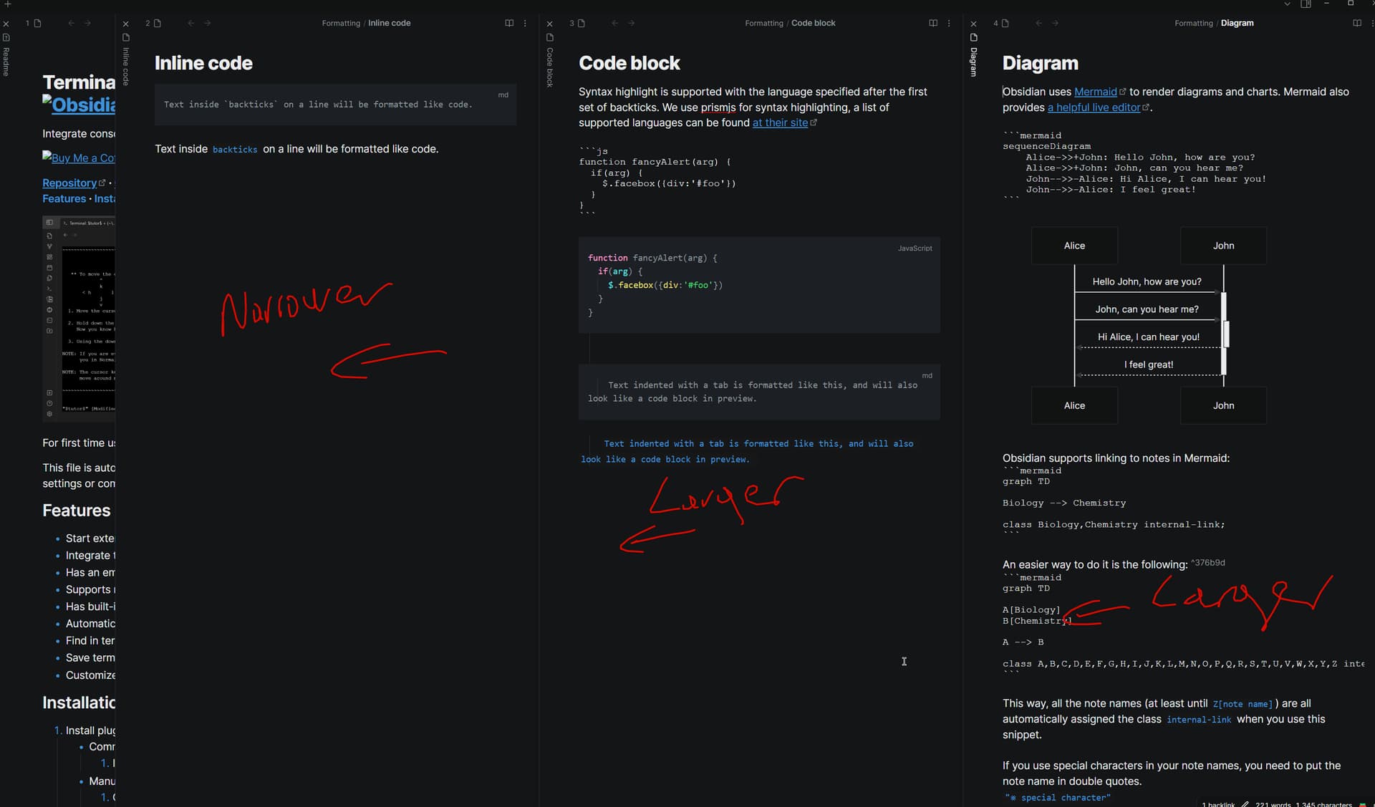Click Formatting breadcrumb in Inline code pane
Image resolution: width=1375 pixels, height=807 pixels.
[341, 23]
